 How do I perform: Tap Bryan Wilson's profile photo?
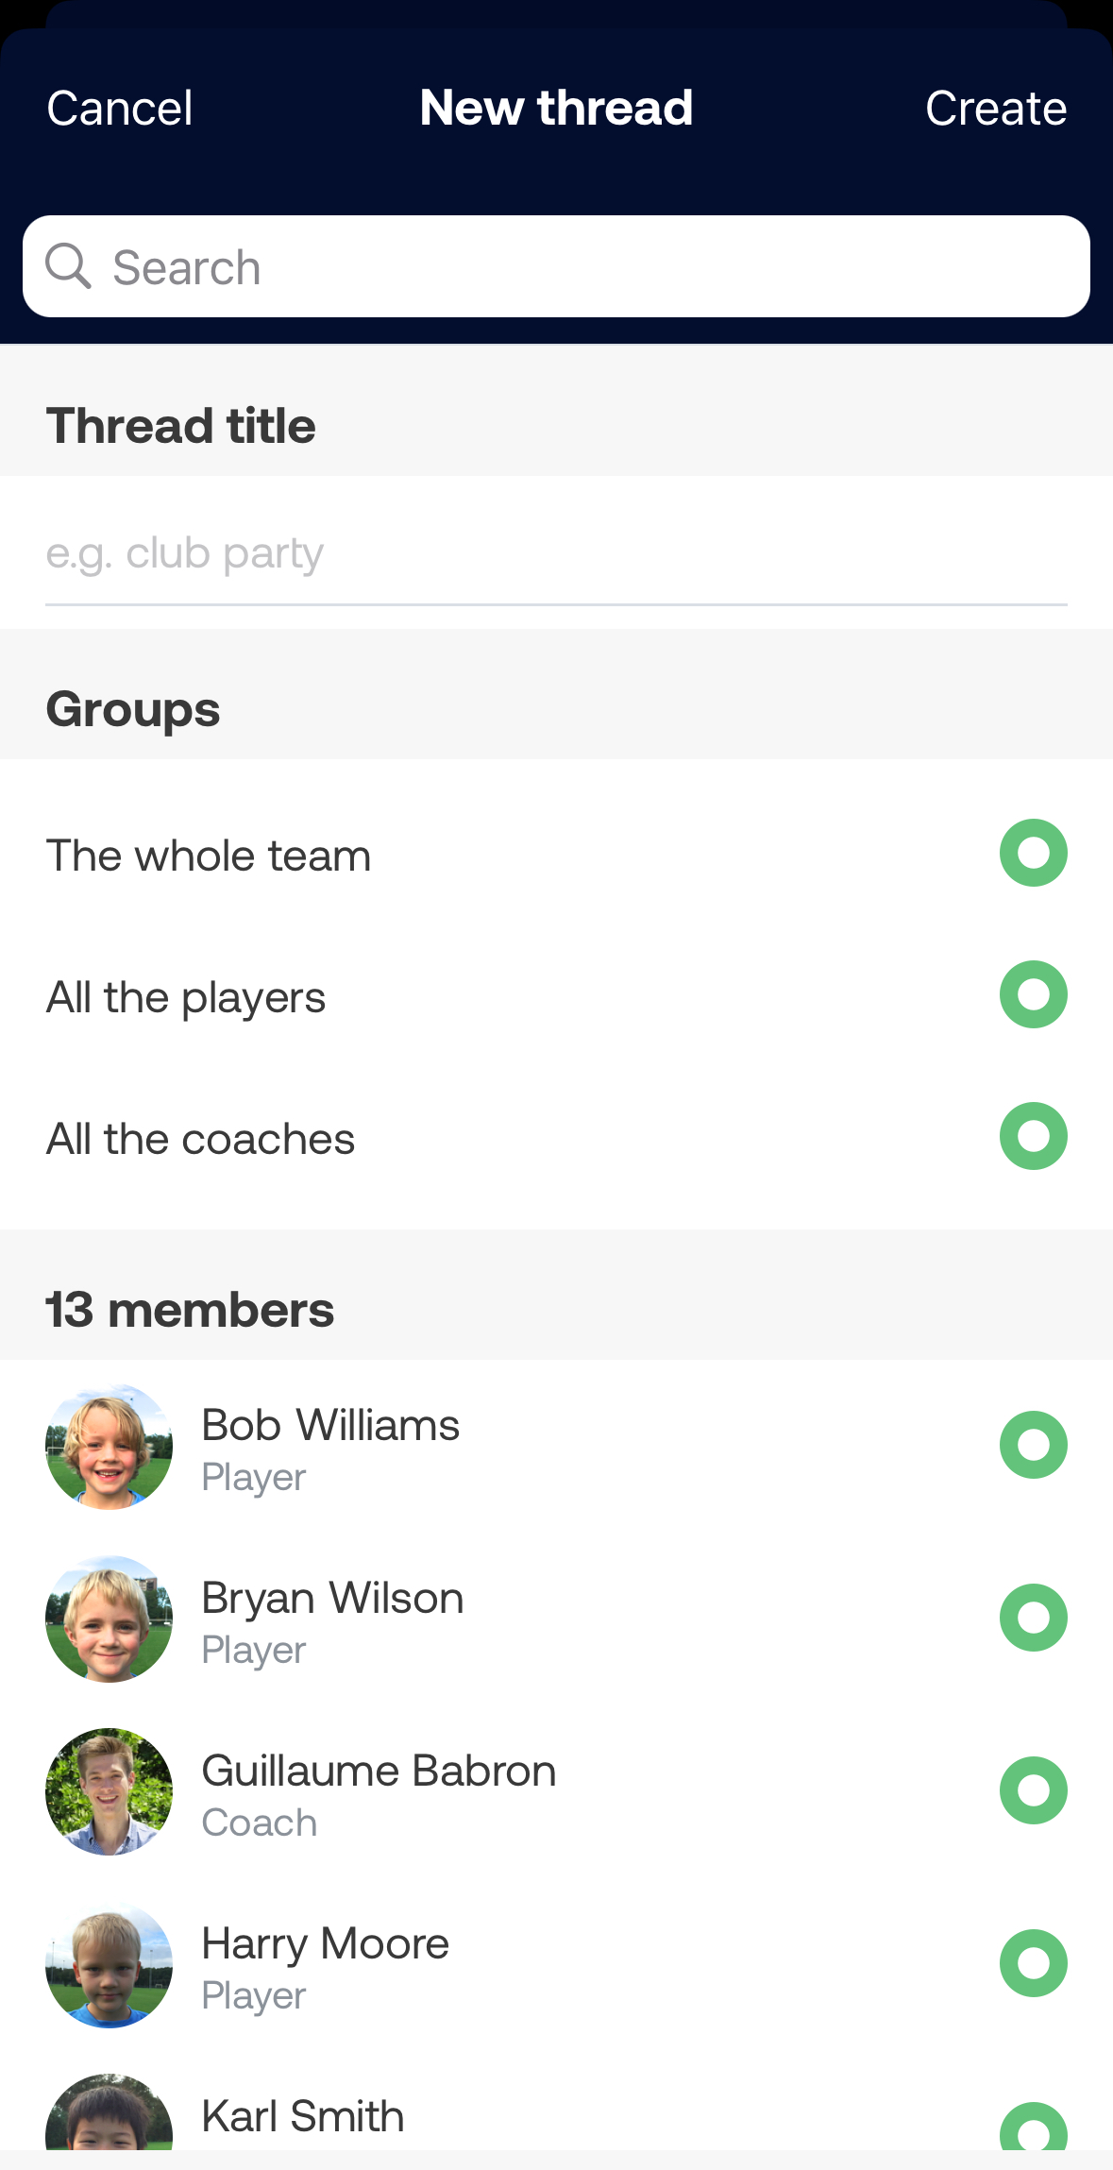(110, 1619)
